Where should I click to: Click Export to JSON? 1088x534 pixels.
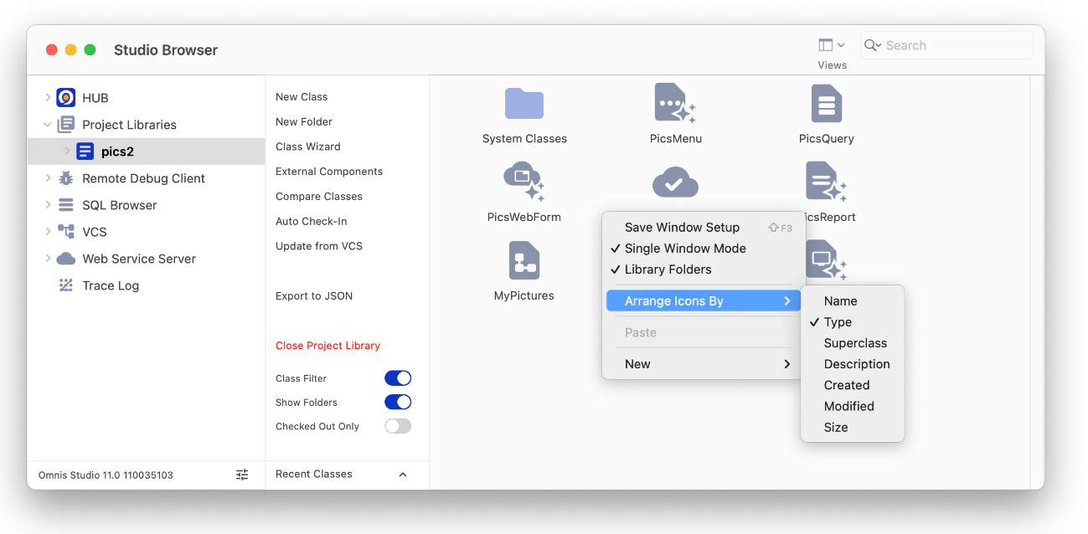(x=314, y=296)
